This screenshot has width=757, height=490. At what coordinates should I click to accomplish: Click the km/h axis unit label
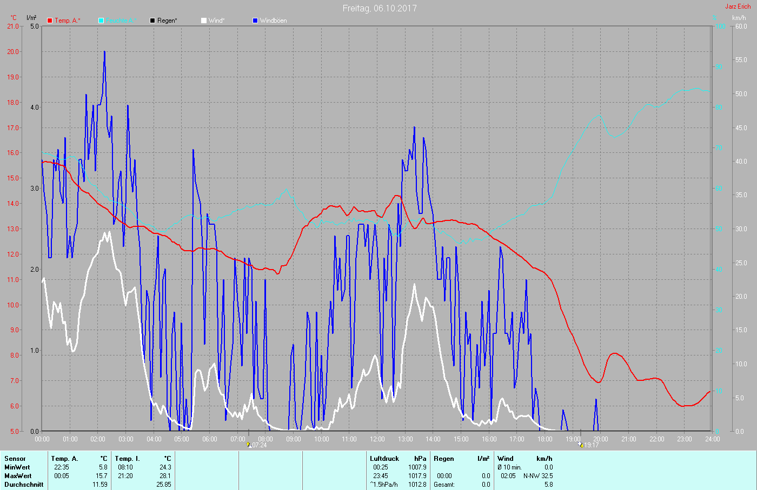click(x=739, y=18)
